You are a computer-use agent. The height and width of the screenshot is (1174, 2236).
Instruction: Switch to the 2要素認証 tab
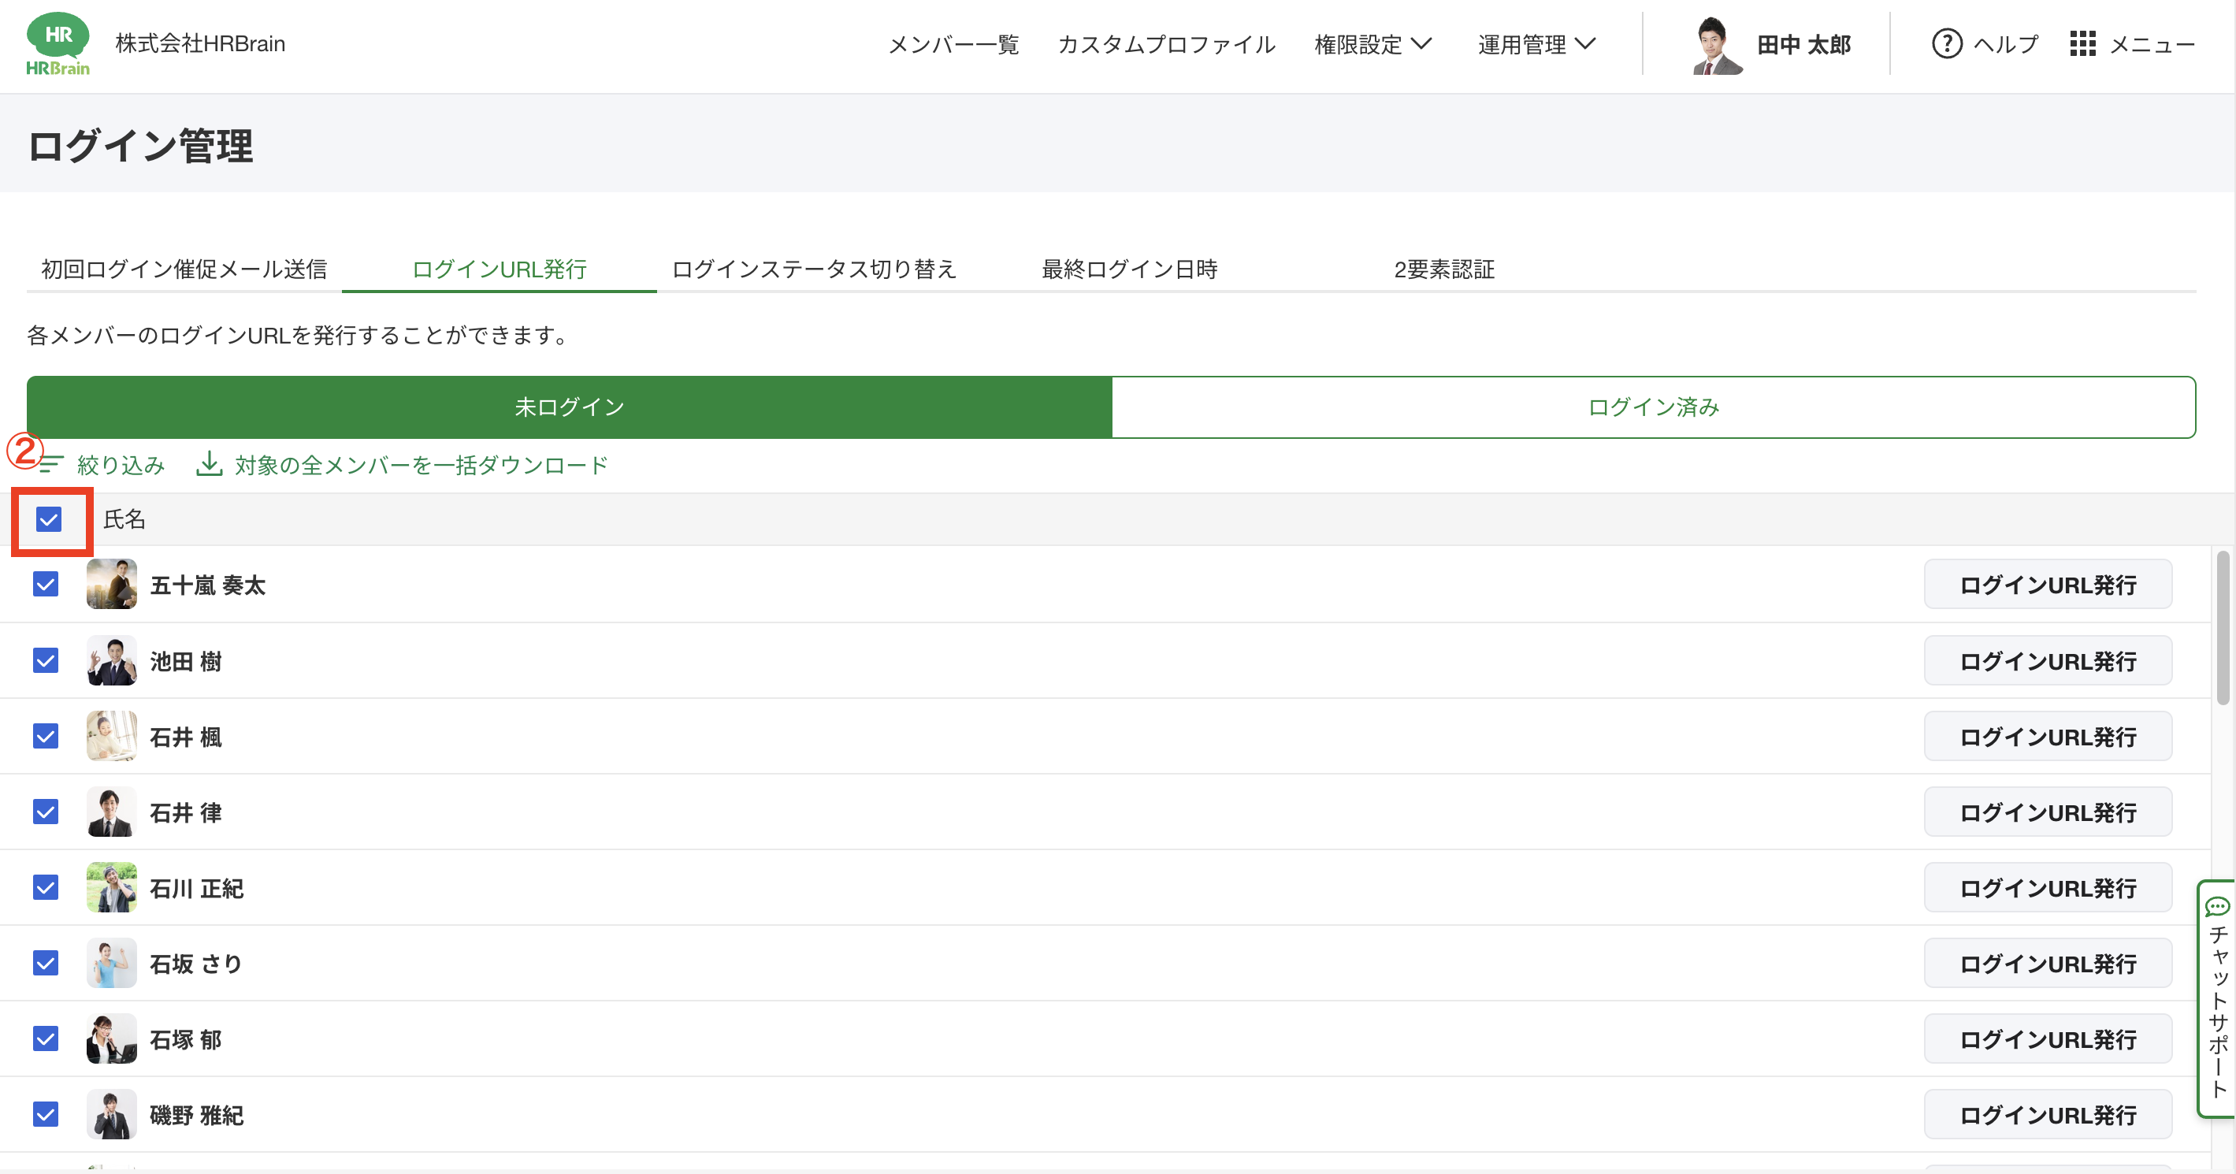pyautogui.click(x=1443, y=269)
